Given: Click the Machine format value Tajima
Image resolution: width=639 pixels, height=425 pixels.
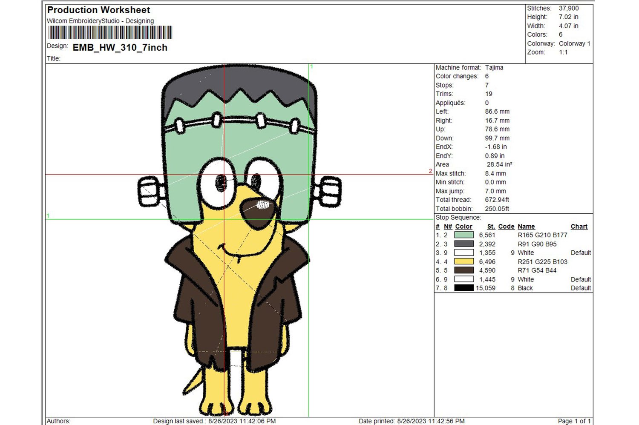Looking at the screenshot, I should 494,68.
